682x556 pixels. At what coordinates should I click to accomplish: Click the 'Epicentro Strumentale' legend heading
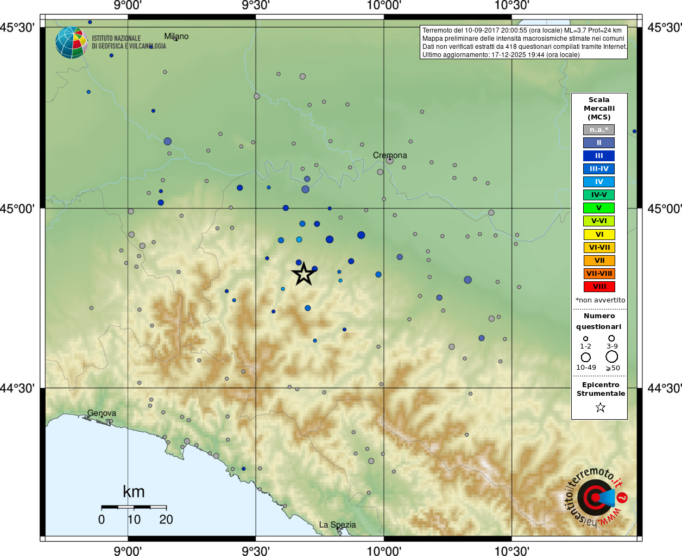point(601,389)
